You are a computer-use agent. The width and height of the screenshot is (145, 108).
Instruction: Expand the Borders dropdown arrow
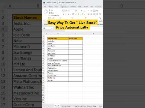click(75, 14)
